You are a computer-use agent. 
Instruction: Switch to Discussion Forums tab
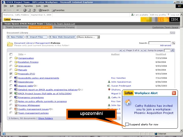(64, 27)
